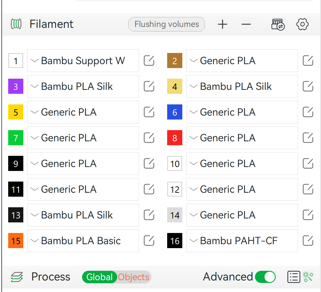Edit settings for Bambu Support W filament
This screenshot has width=321, height=292.
click(149, 61)
